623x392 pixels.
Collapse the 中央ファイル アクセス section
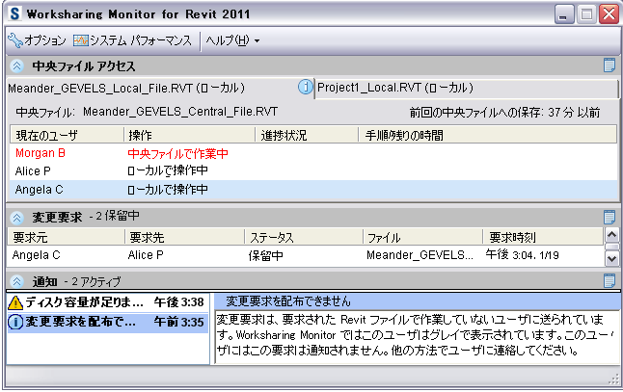coord(17,65)
